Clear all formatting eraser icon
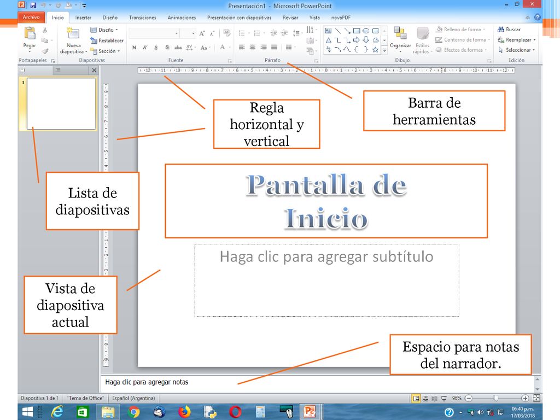The width and height of the screenshot is (560, 420). 226,33
